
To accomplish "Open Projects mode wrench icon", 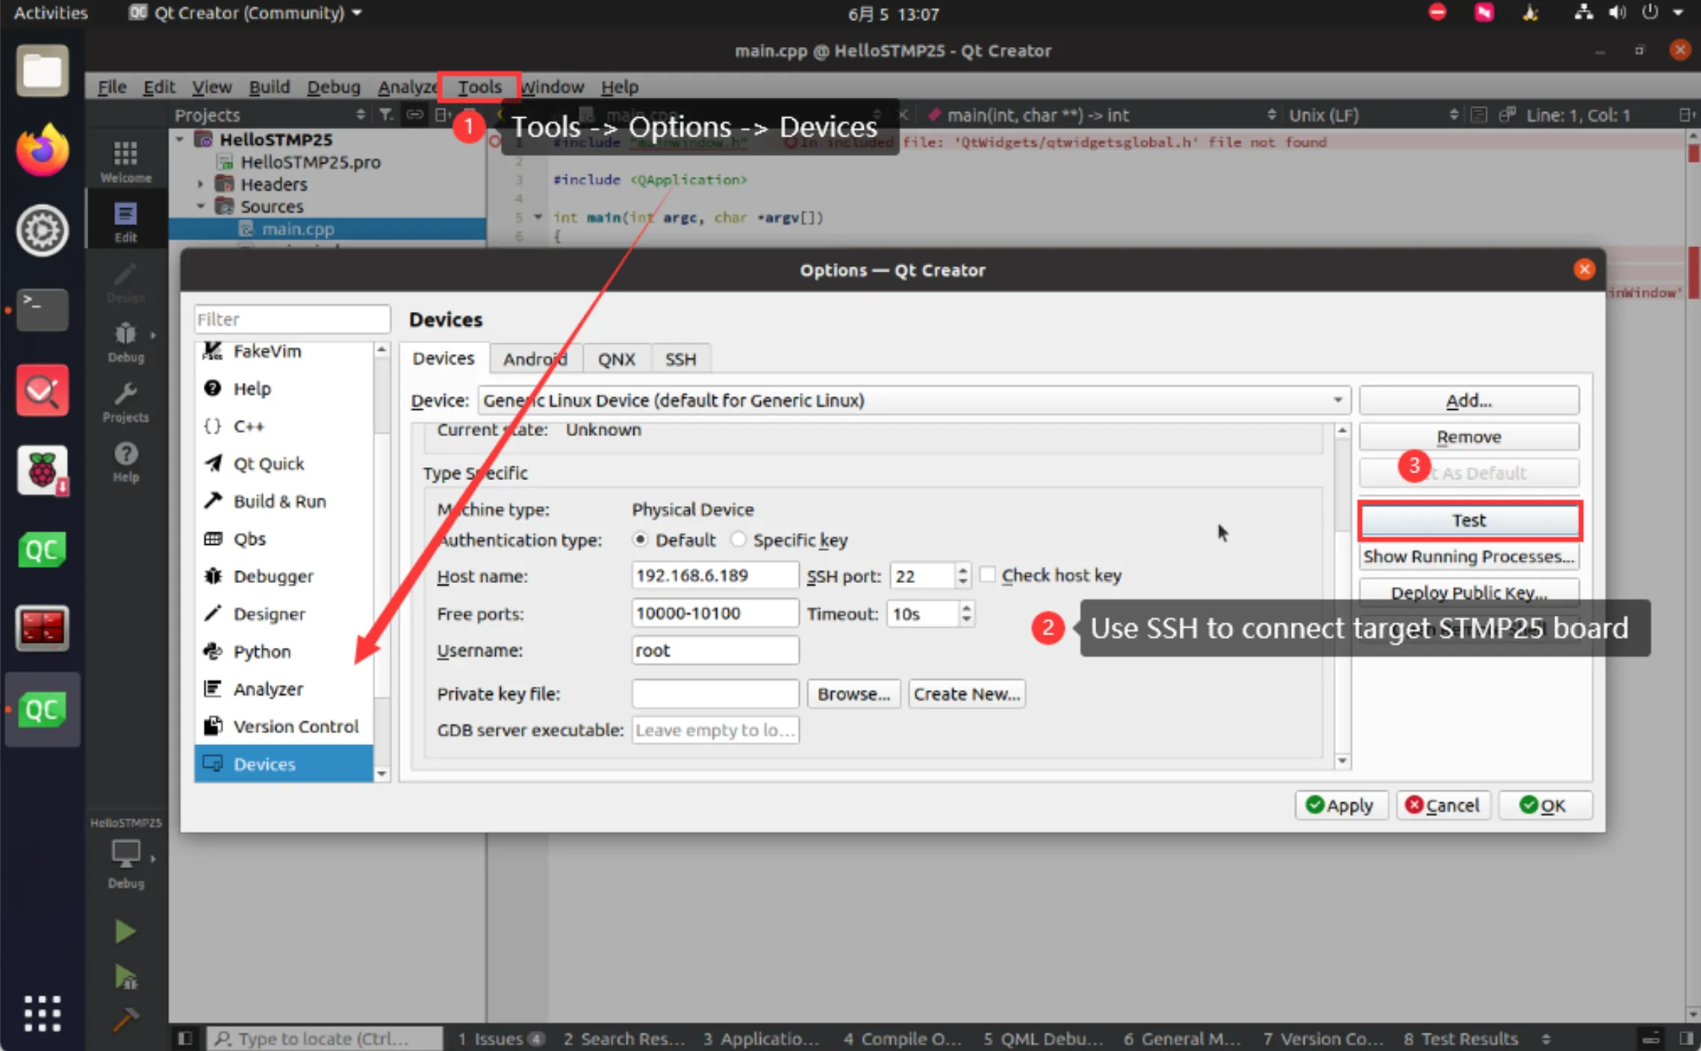I will pyautogui.click(x=125, y=402).
